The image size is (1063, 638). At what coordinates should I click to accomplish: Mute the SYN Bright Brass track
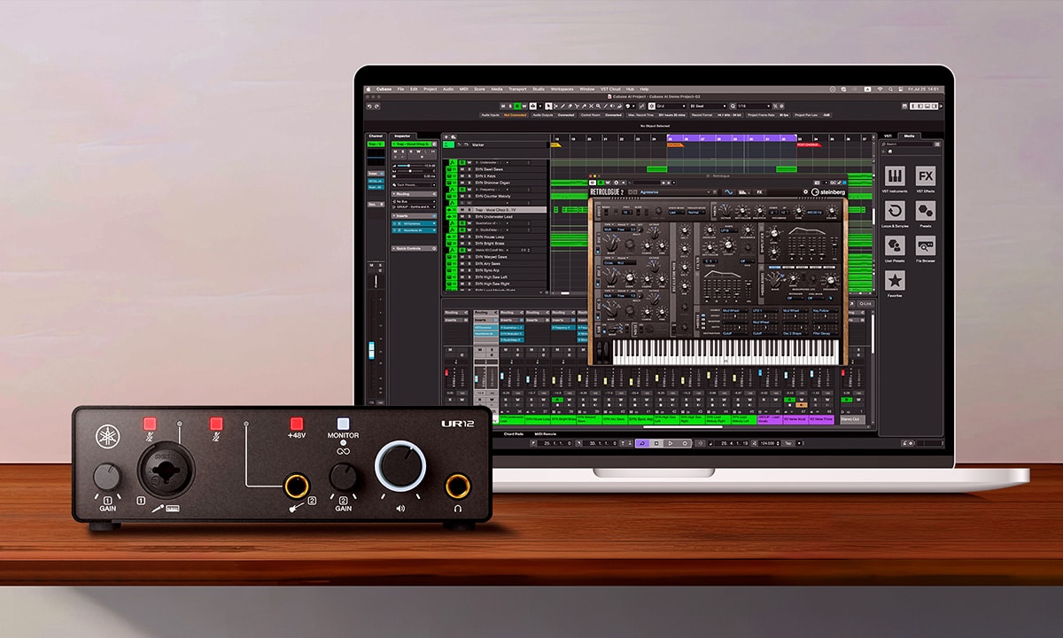tap(461, 243)
